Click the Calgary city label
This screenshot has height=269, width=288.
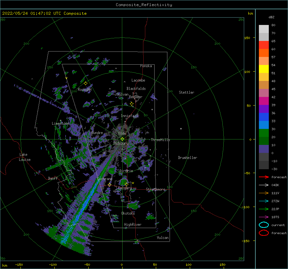pyautogui.click(x=125, y=188)
